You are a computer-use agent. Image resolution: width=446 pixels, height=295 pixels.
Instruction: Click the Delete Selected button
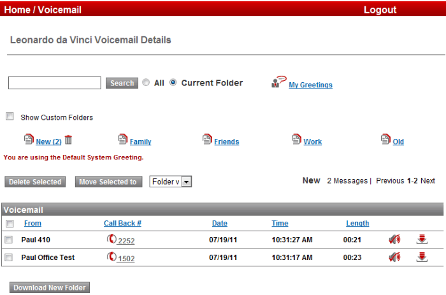click(x=35, y=182)
